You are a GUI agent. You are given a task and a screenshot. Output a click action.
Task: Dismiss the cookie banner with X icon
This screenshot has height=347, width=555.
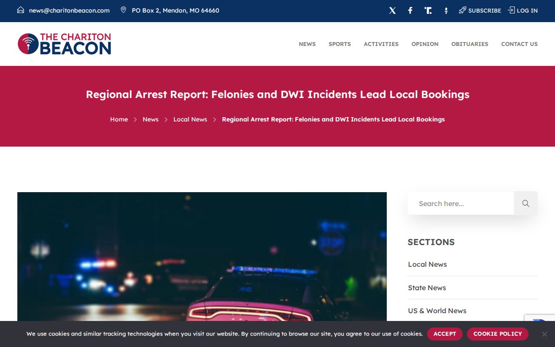pos(544,334)
